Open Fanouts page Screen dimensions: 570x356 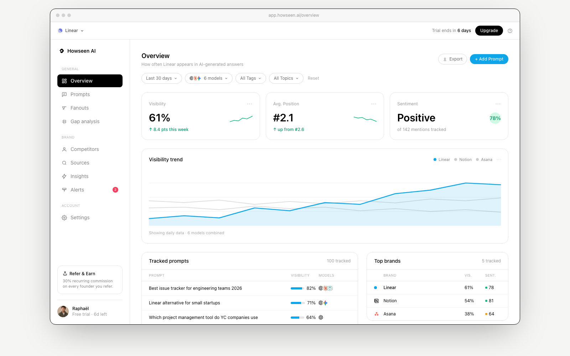(x=90, y=108)
